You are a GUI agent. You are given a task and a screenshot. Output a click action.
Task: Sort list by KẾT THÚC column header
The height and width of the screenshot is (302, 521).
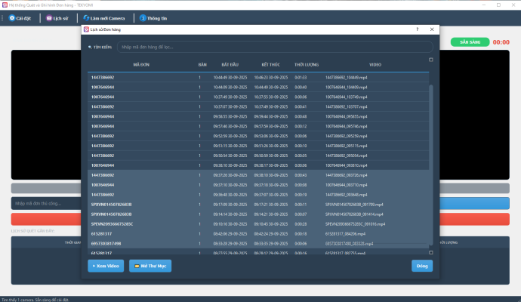point(270,65)
